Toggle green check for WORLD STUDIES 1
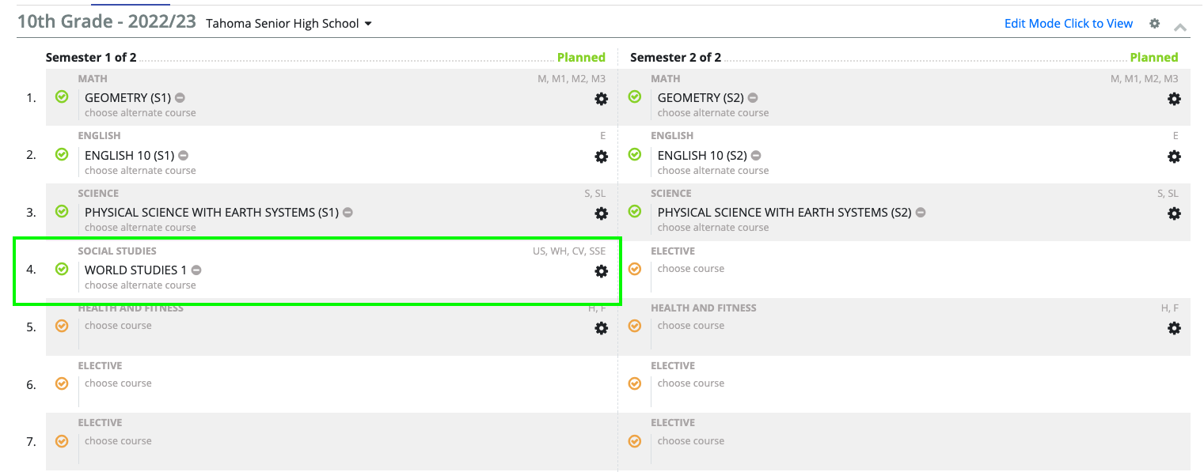 [x=62, y=269]
